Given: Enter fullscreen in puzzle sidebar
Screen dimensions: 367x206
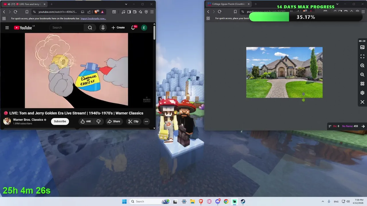Looking at the screenshot, I should coord(362,56).
